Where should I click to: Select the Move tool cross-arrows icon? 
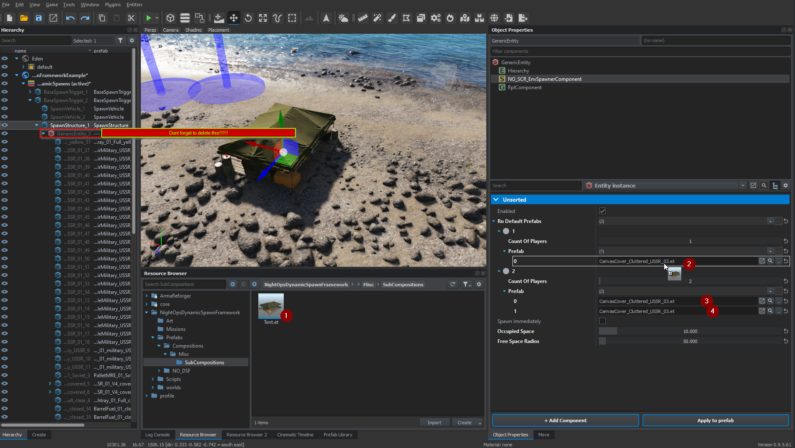click(234, 18)
